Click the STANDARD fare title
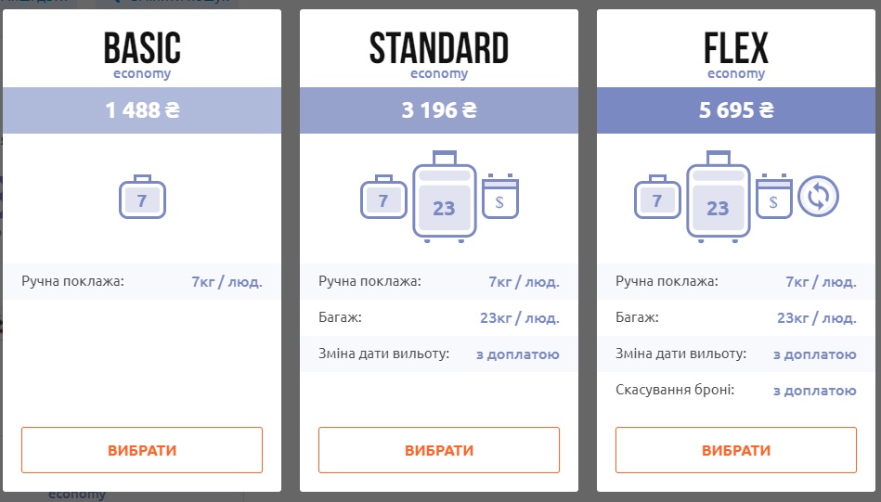Viewport: 881px width, 502px height. (439, 48)
